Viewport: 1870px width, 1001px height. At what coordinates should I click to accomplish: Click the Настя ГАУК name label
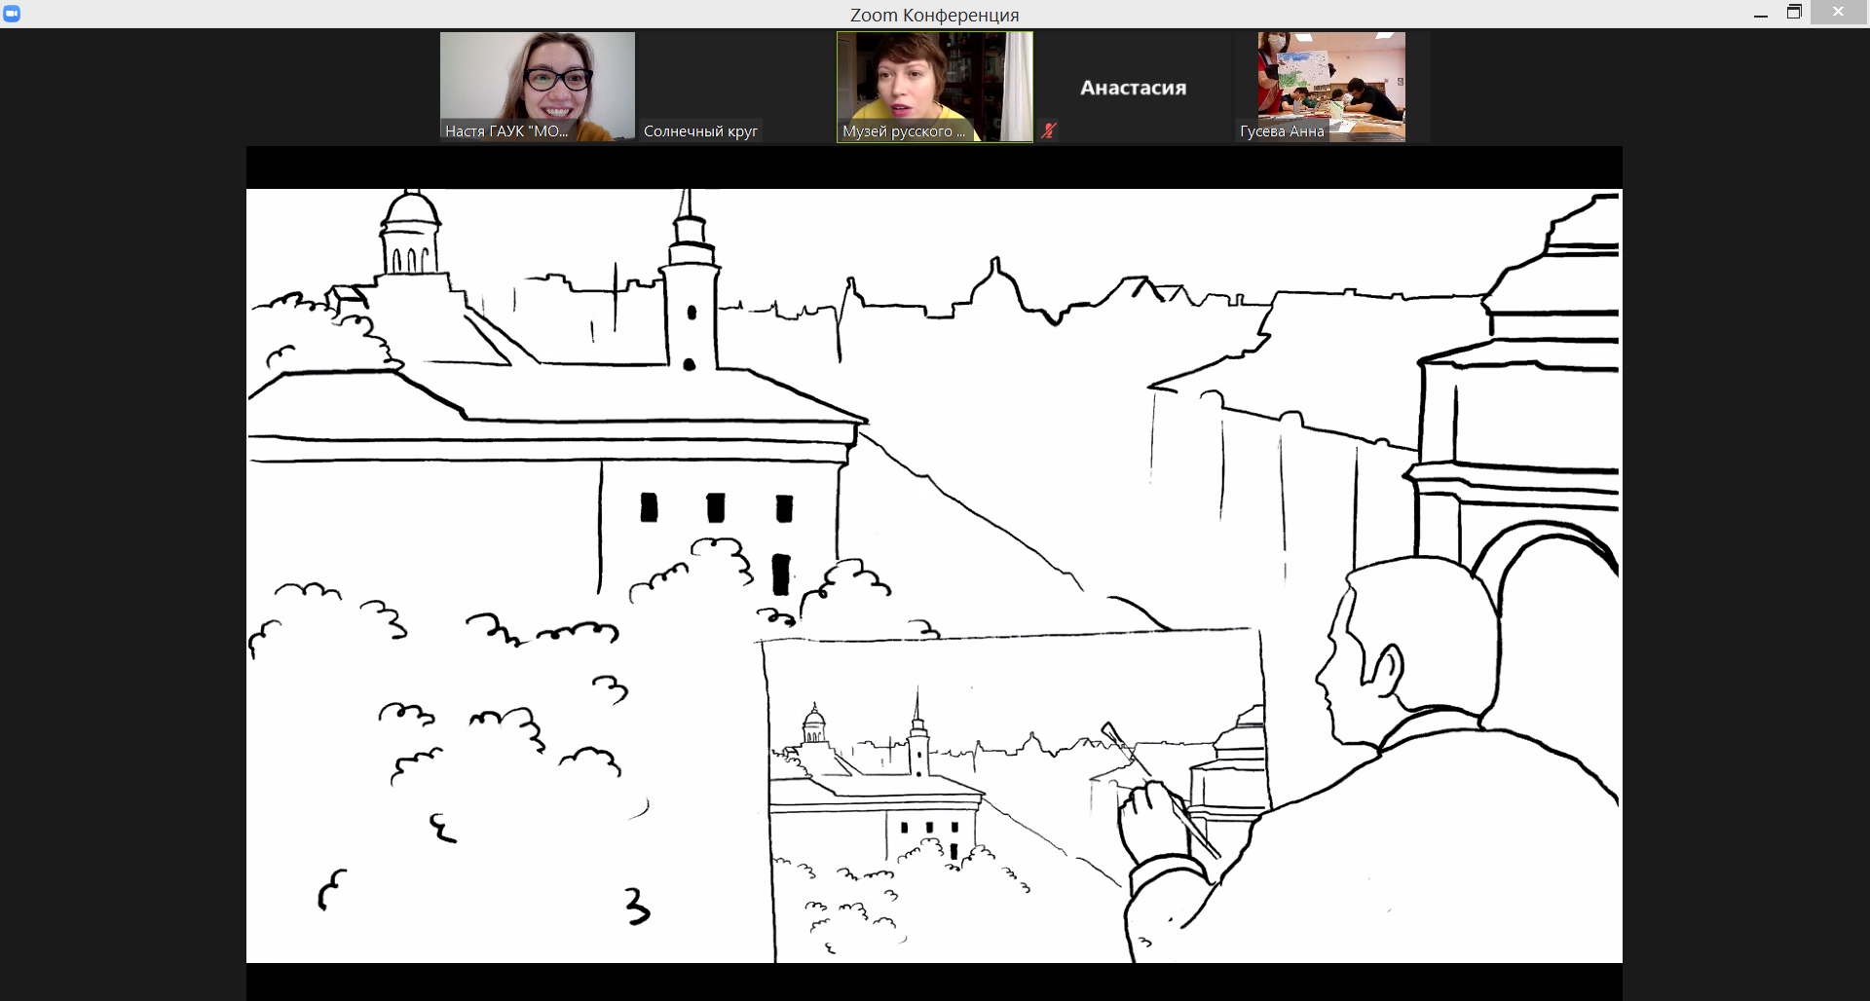pos(506,131)
